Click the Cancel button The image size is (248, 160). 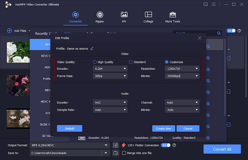pos(188,128)
